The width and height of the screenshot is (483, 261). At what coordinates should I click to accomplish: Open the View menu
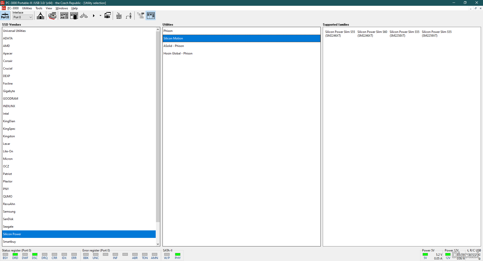(x=49, y=8)
